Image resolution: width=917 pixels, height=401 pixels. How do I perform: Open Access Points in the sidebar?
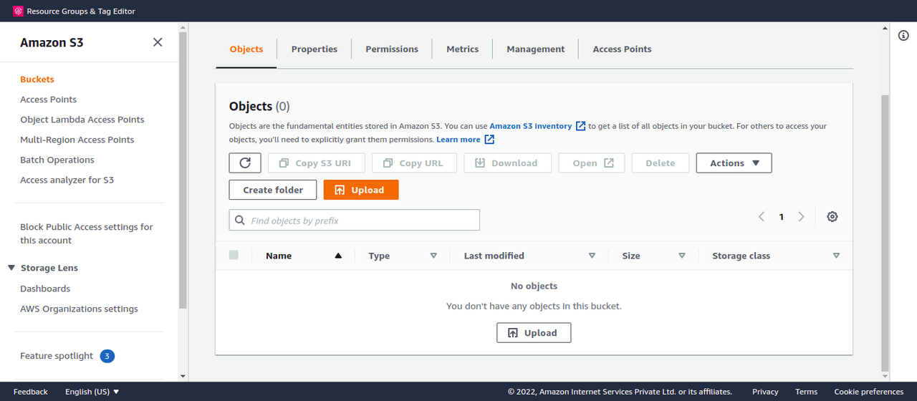[49, 100]
